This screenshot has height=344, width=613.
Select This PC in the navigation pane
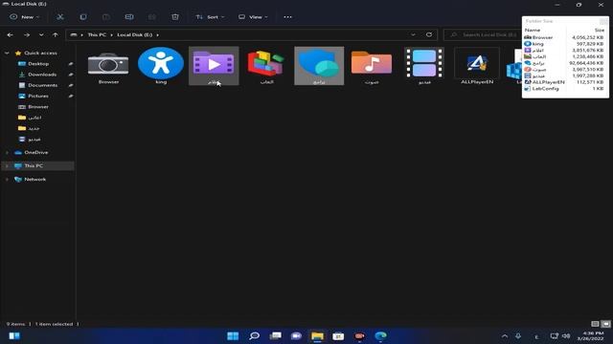pos(34,165)
